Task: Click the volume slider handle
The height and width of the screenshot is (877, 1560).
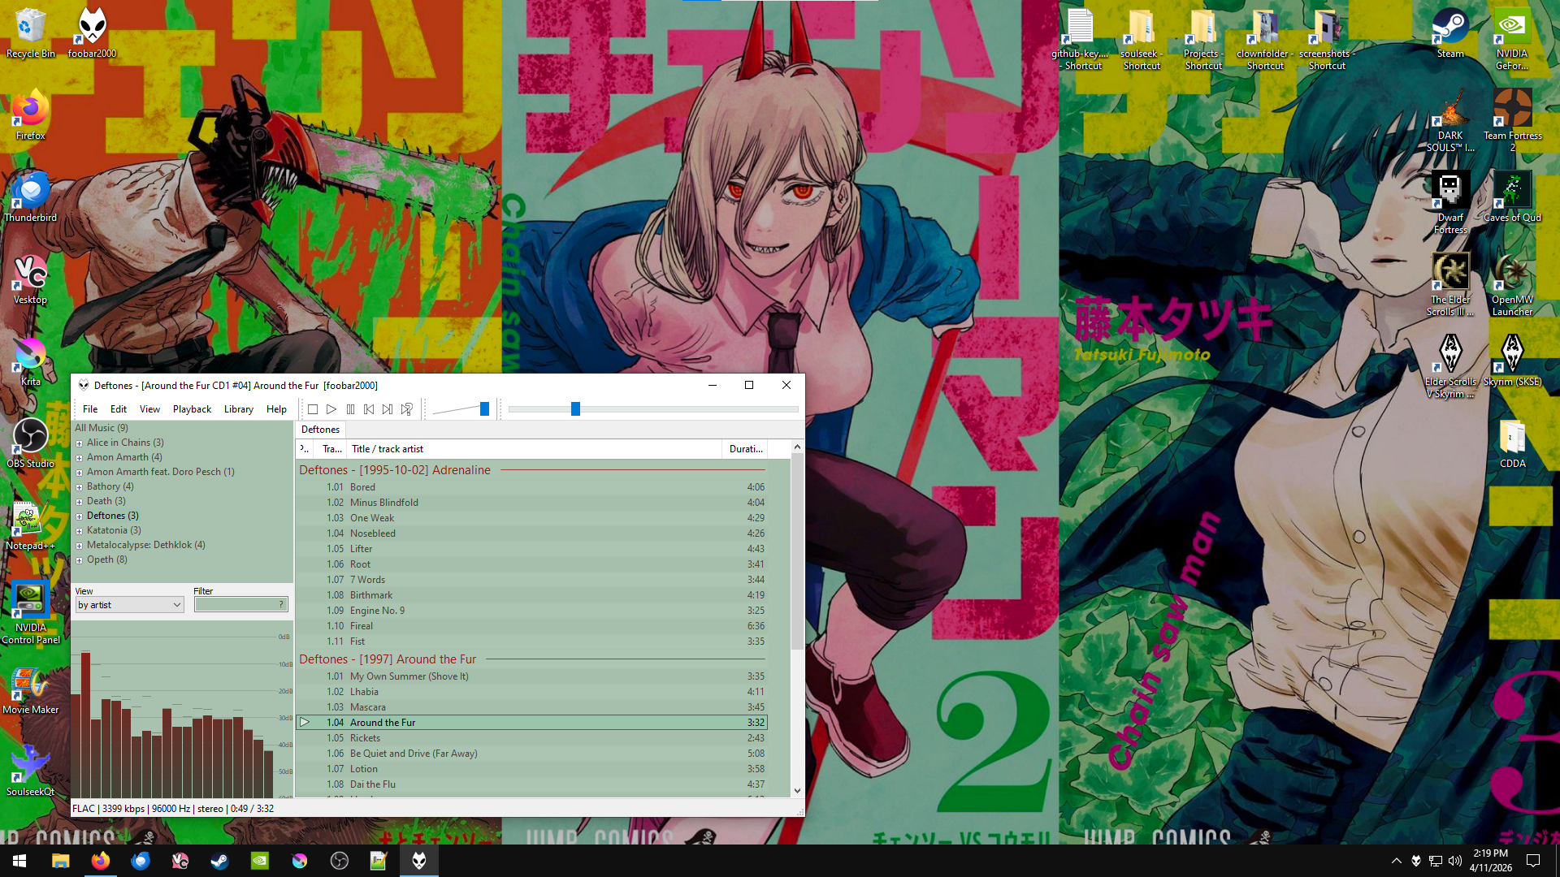Action: [x=484, y=409]
